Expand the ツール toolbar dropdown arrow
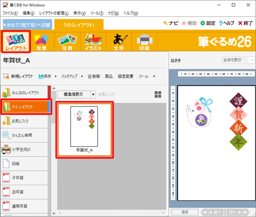Image resolution: width=256 pixels, height=217 pixels. (154, 76)
